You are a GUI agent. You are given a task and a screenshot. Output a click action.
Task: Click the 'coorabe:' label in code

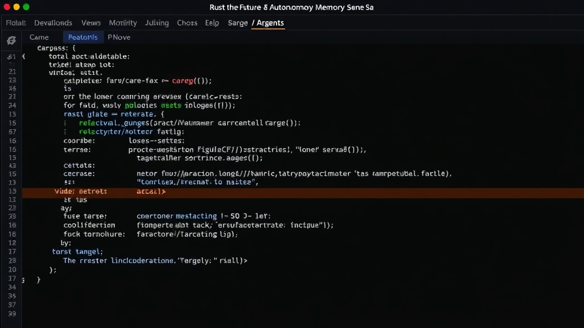coord(79,141)
